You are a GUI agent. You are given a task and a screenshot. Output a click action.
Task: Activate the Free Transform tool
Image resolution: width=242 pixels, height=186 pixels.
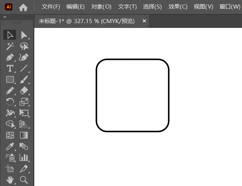(x=24, y=113)
